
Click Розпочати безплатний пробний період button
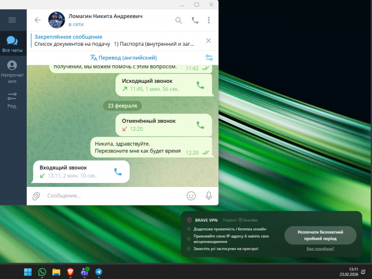320,235
